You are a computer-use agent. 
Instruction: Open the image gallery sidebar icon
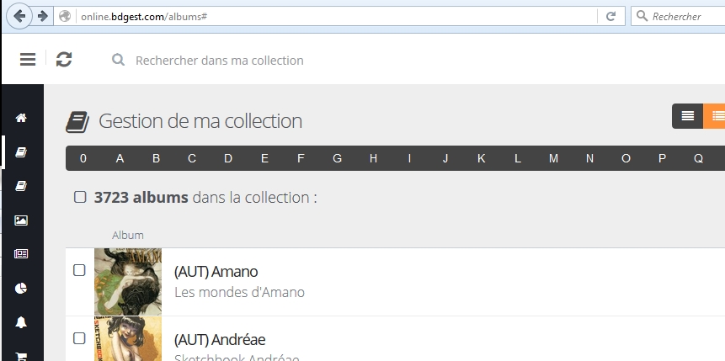pos(22,220)
